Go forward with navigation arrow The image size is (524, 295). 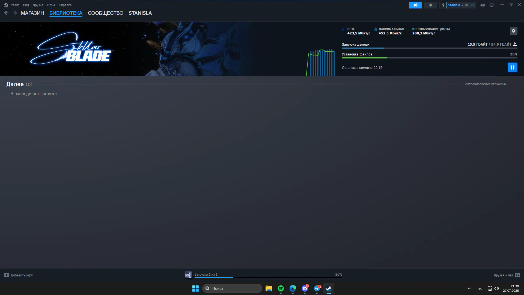pyautogui.click(x=15, y=13)
